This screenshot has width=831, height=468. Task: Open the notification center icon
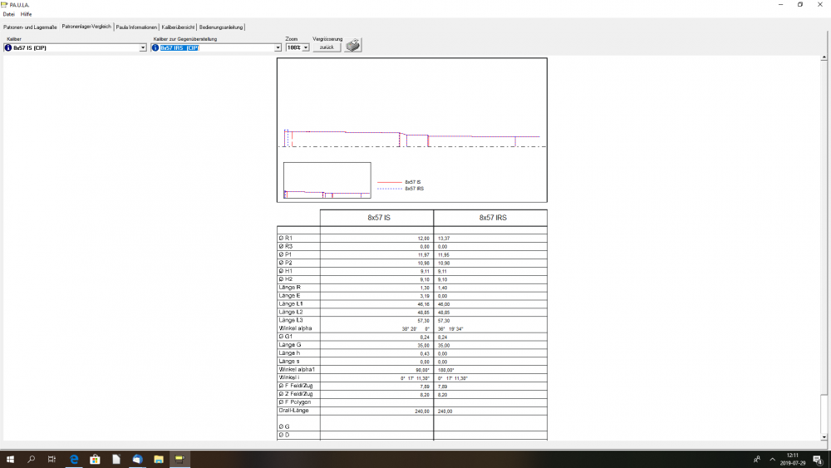pos(818,459)
